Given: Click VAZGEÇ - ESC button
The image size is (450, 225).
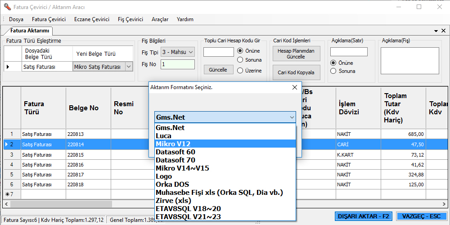Looking at the screenshot, I should [x=421, y=216].
